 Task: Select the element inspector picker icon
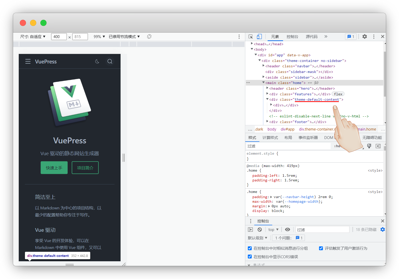tap(250, 36)
